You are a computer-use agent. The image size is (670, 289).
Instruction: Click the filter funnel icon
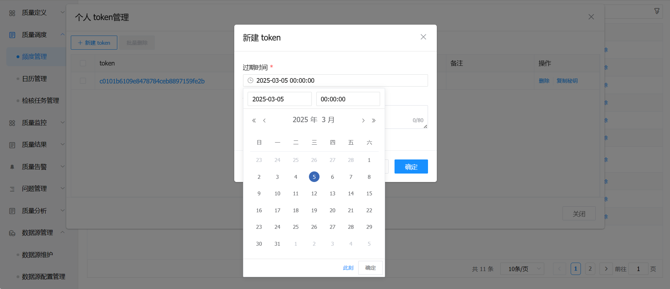[657, 11]
